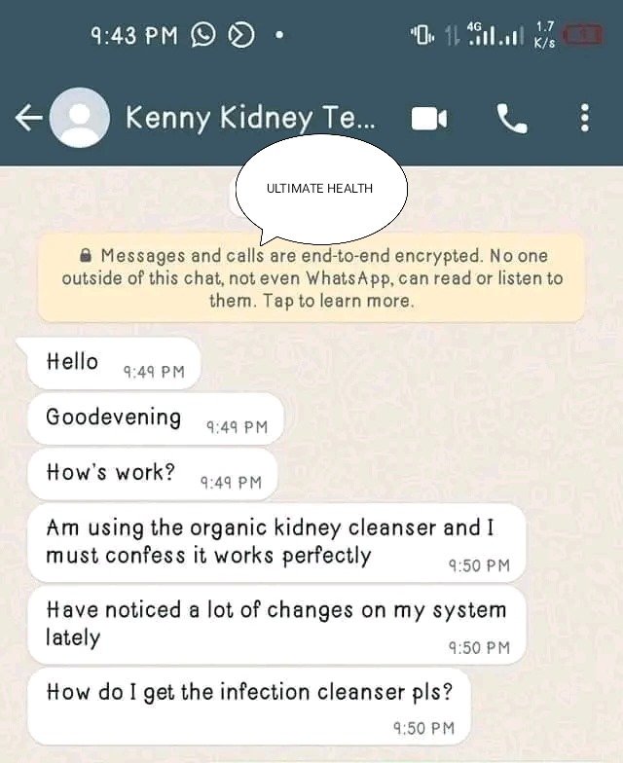Start a video call with Kenny
The width and height of the screenshot is (623, 763).
428,119
